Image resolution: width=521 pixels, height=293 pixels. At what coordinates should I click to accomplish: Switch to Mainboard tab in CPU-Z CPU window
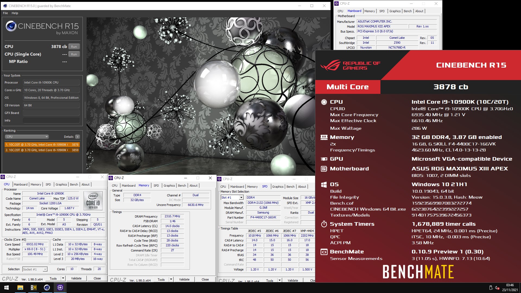point(21,184)
